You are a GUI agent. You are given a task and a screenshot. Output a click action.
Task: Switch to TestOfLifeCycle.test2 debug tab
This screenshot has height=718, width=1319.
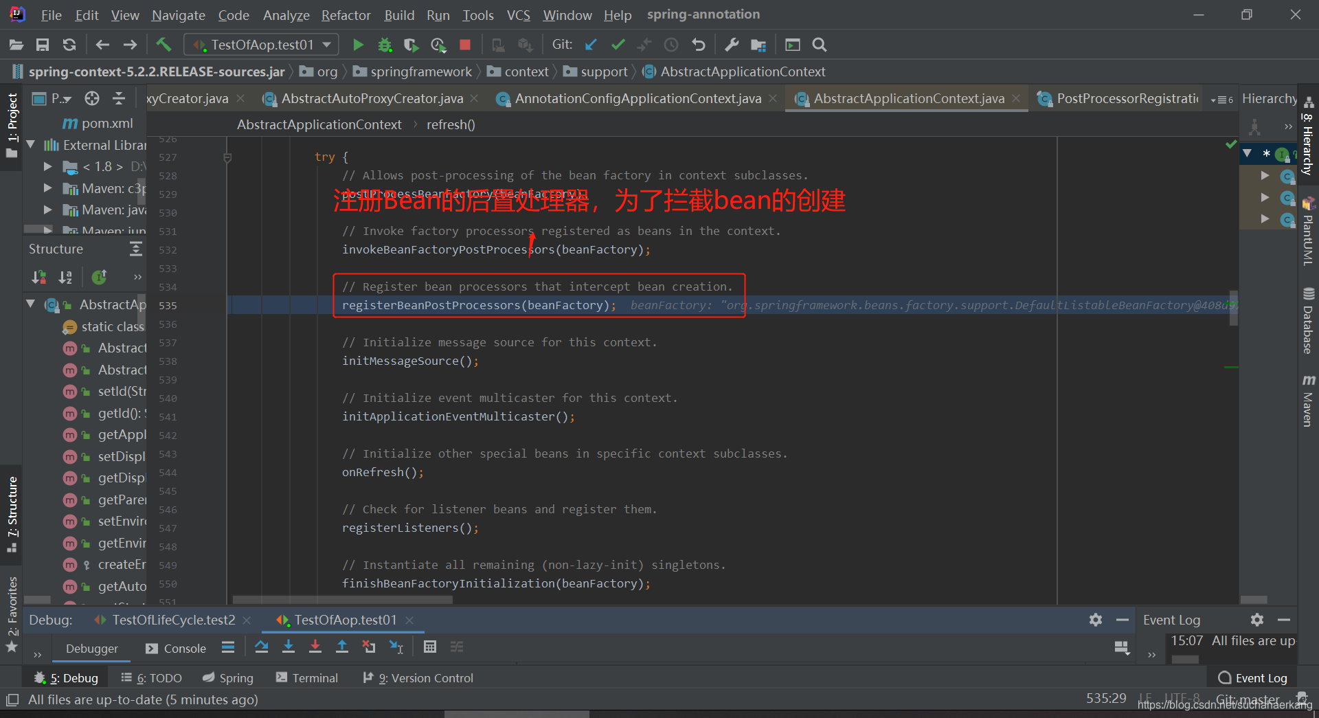click(x=173, y=620)
